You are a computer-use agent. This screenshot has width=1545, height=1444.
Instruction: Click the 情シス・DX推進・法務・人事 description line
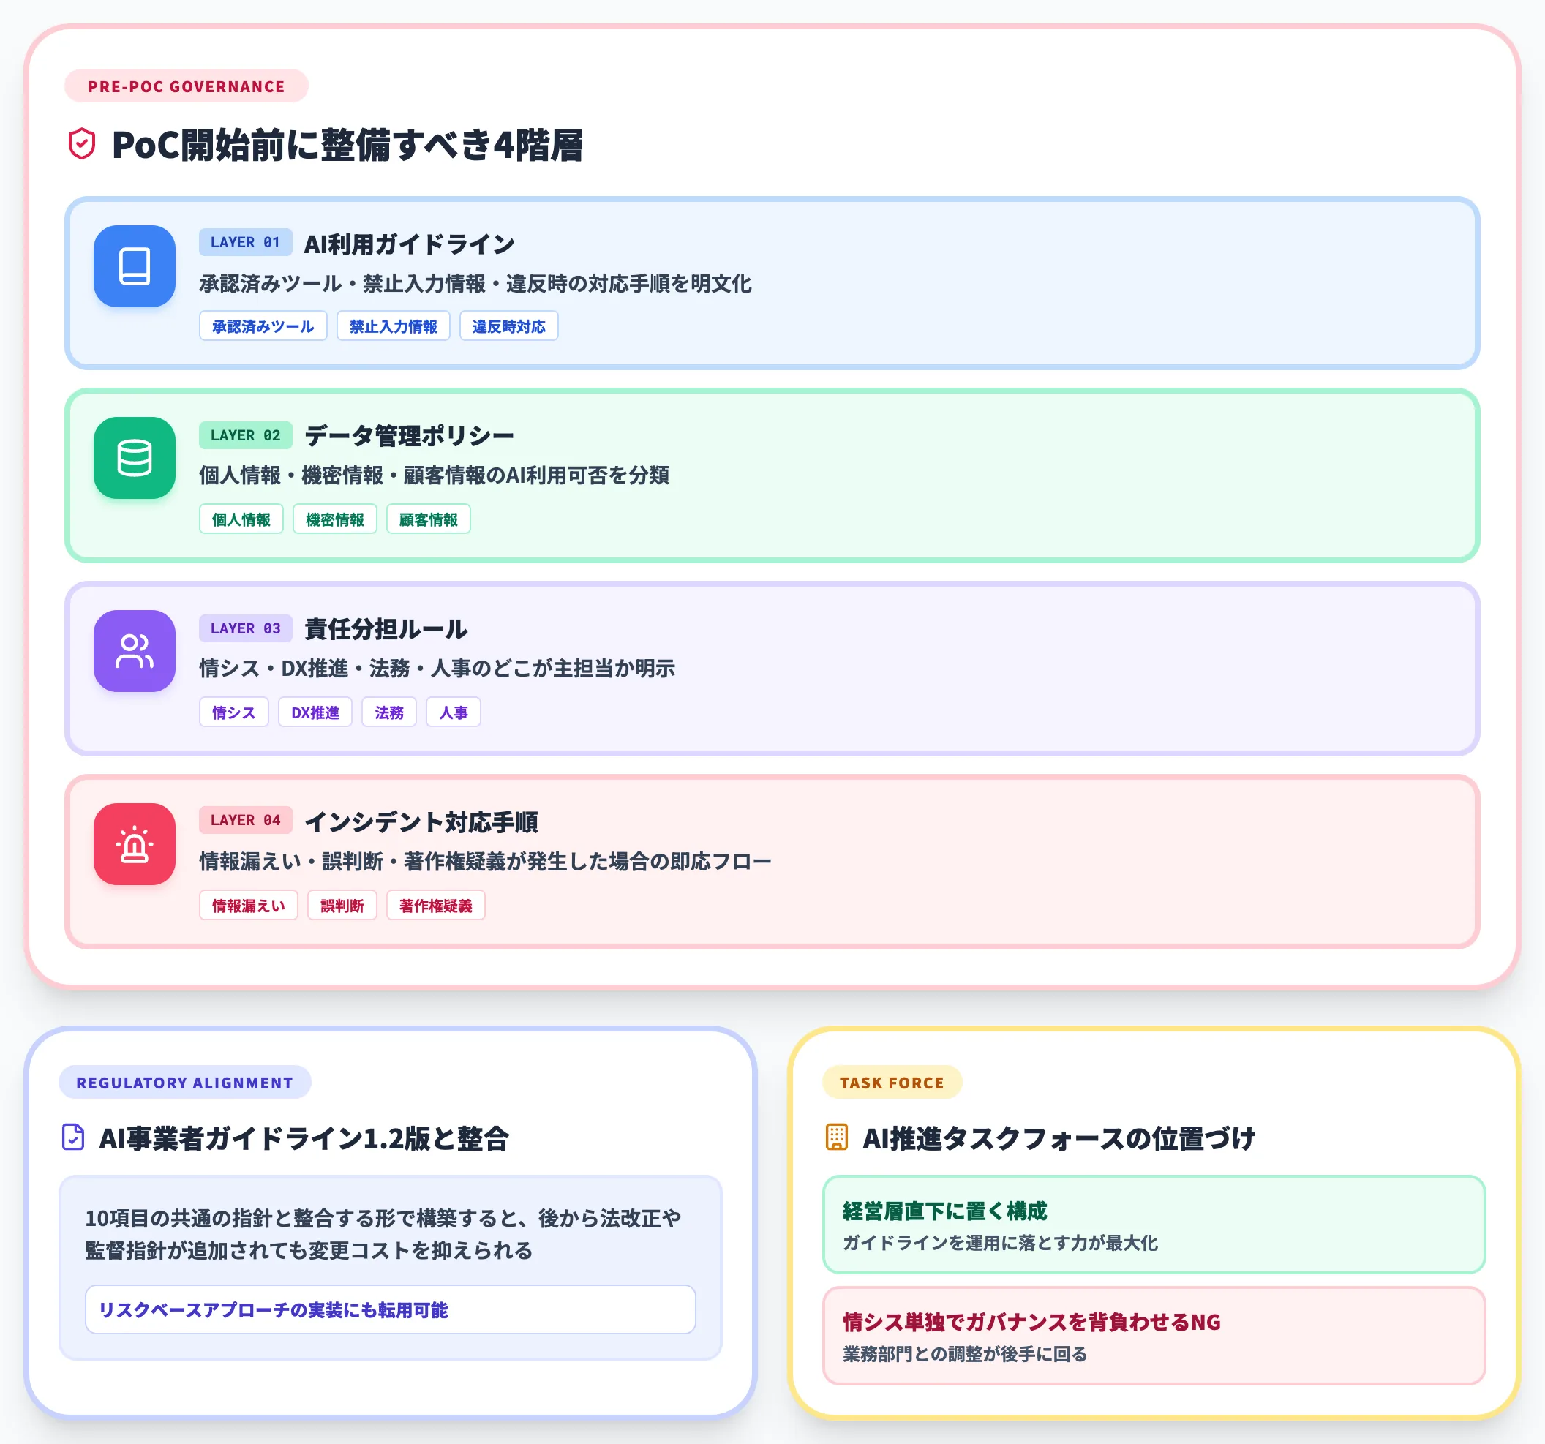(x=437, y=669)
